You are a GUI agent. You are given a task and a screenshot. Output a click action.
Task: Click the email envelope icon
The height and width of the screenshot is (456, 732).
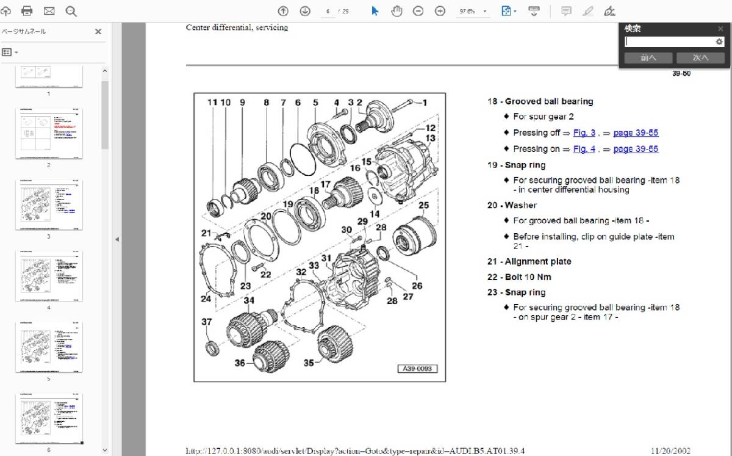click(49, 11)
